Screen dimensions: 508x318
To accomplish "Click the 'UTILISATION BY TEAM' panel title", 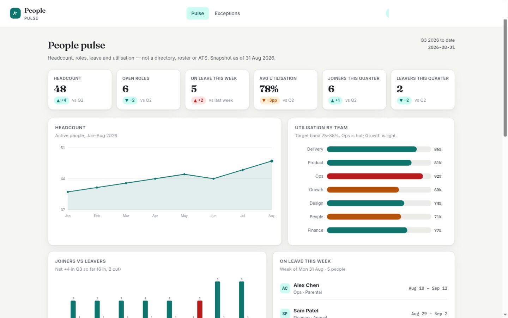I will pyautogui.click(x=321, y=128).
